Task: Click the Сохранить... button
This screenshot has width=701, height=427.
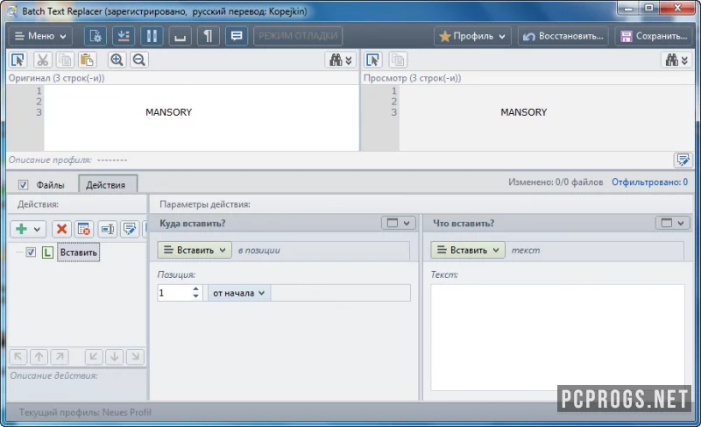Action: click(x=655, y=36)
